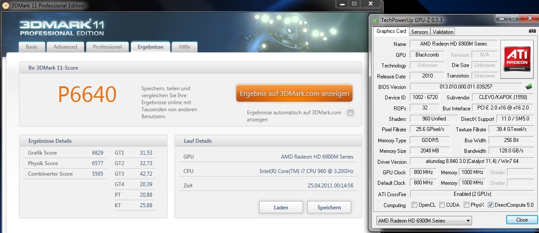The width and height of the screenshot is (539, 233).
Task: Click Ergebnis auf 3DMark.com anzeigen button
Action: point(294,93)
